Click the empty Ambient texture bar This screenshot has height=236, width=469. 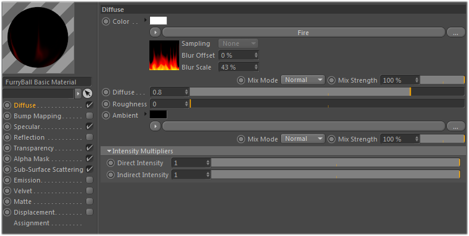[304, 127]
